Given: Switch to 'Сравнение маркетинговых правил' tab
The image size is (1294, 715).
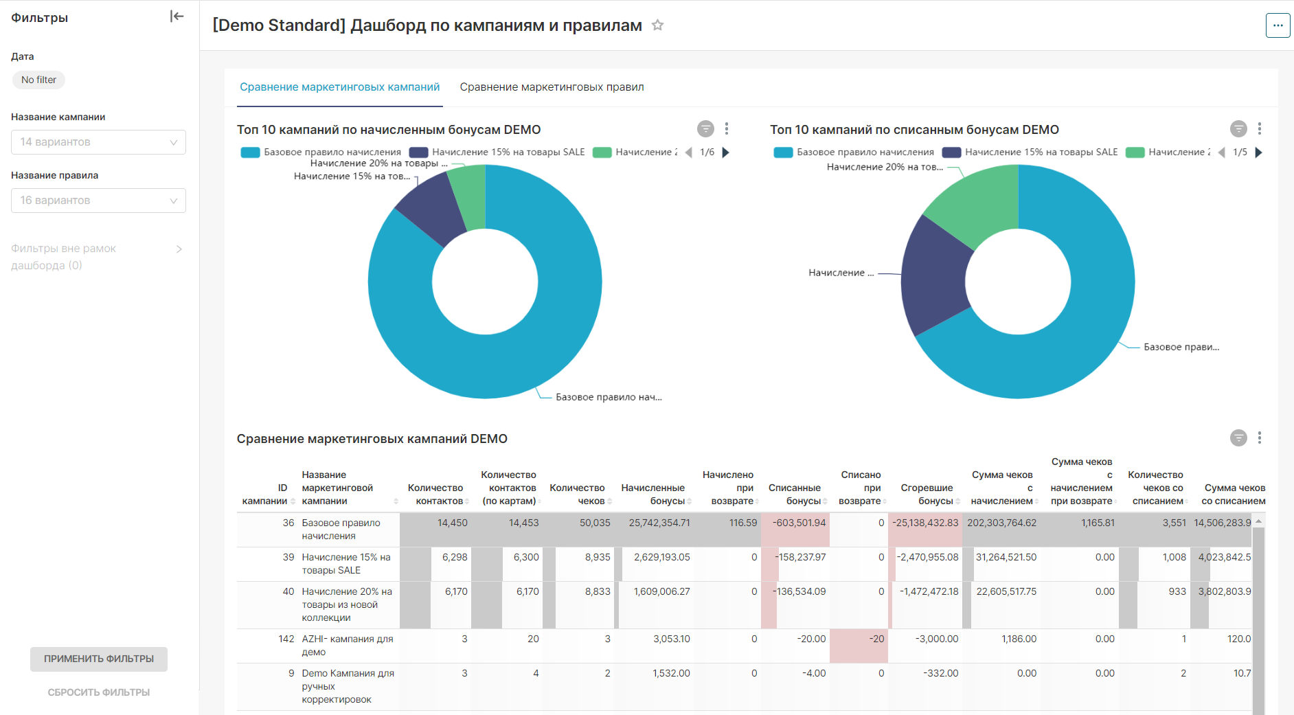Looking at the screenshot, I should 552,87.
